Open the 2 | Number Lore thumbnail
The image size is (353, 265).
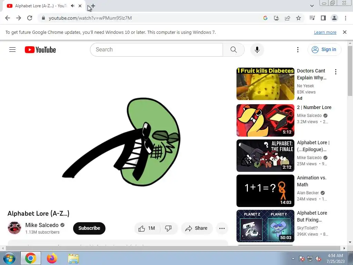[265, 120]
